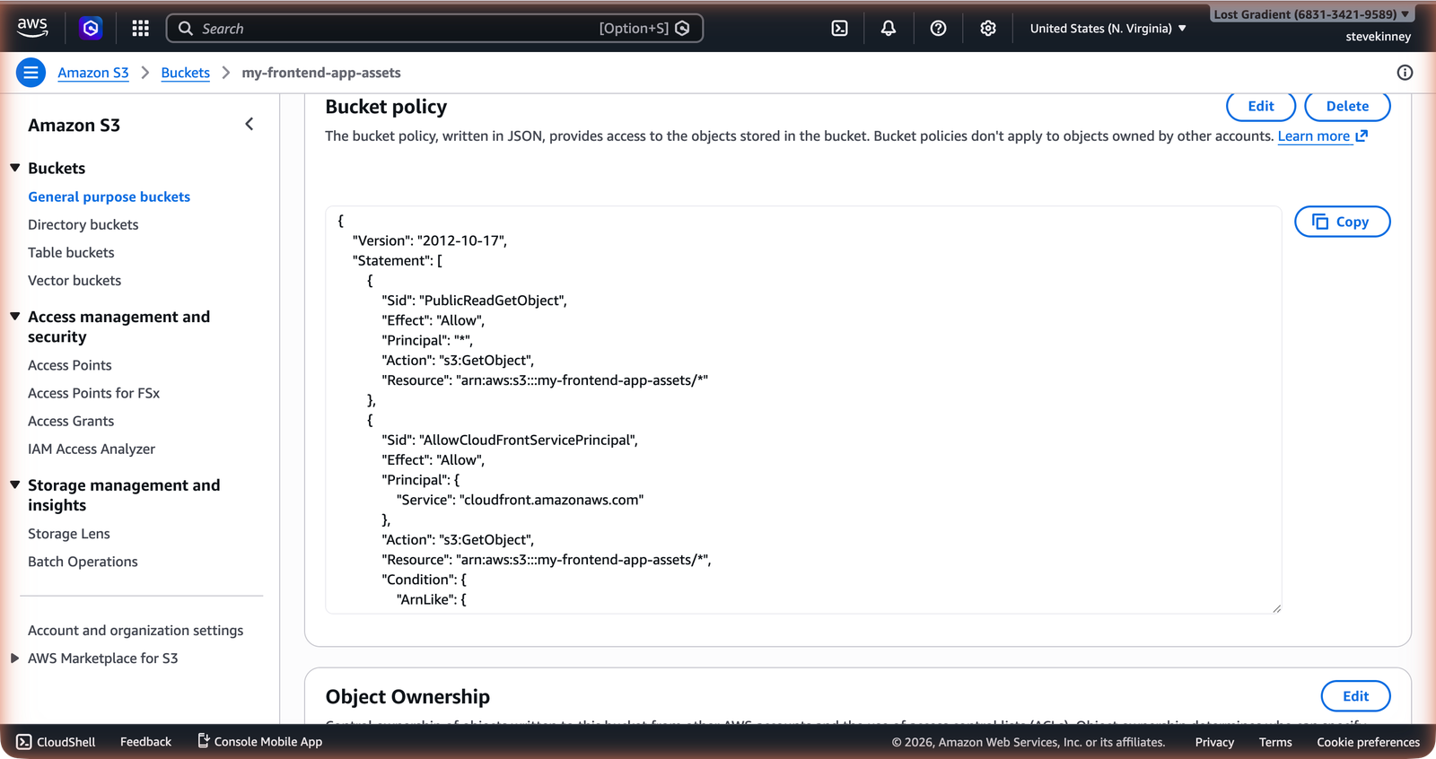Go to Amazon S3 breadcrumb
1436x759 pixels.
point(93,73)
